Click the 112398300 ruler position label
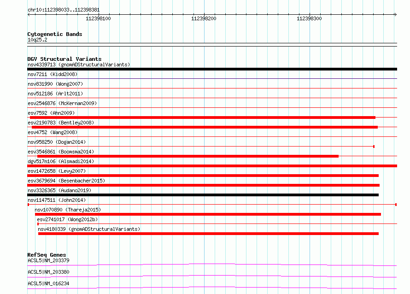Viewport: 410px width, 294px height. pyautogui.click(x=309, y=18)
